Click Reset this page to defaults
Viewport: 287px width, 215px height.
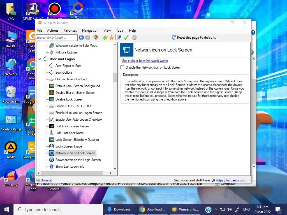tap(196, 38)
